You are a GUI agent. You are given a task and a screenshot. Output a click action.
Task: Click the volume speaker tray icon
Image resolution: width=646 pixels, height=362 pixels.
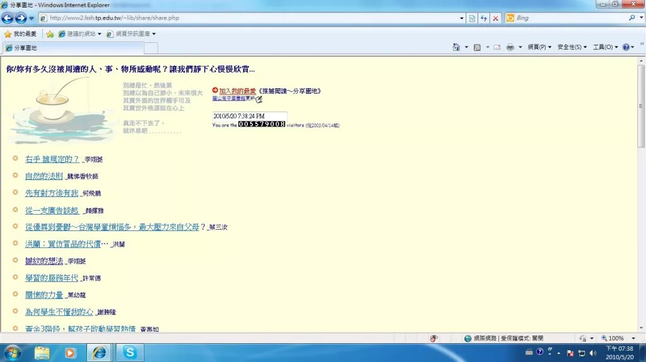point(593,353)
